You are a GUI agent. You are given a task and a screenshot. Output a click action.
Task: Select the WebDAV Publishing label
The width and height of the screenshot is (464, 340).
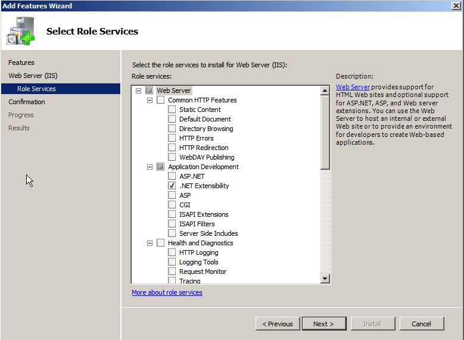(207, 157)
